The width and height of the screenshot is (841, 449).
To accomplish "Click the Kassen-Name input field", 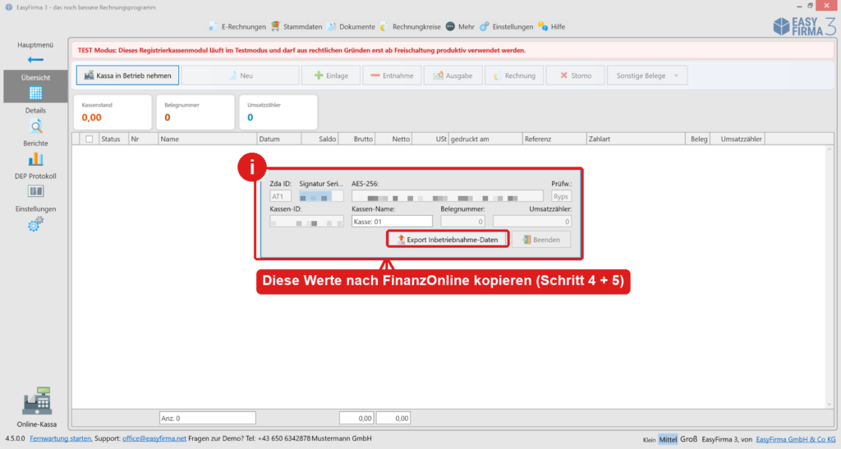I will coord(392,222).
